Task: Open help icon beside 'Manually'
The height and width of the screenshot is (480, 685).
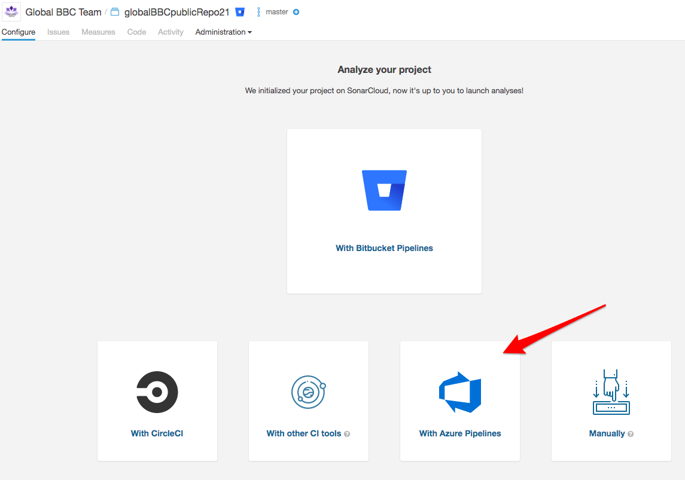Action: [631, 434]
